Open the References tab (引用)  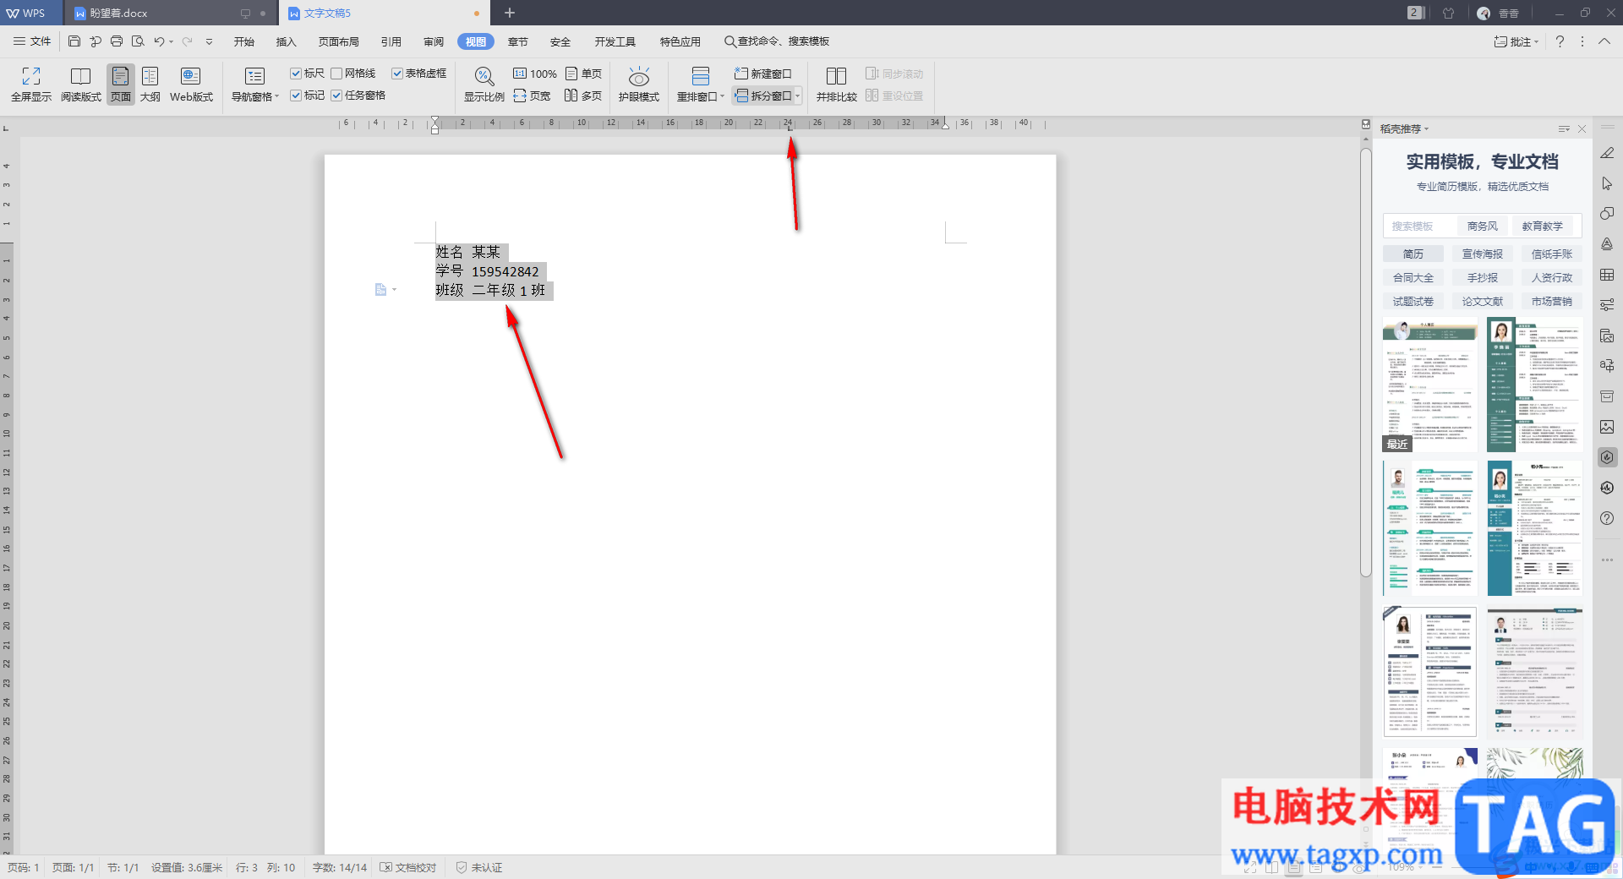pyautogui.click(x=391, y=41)
